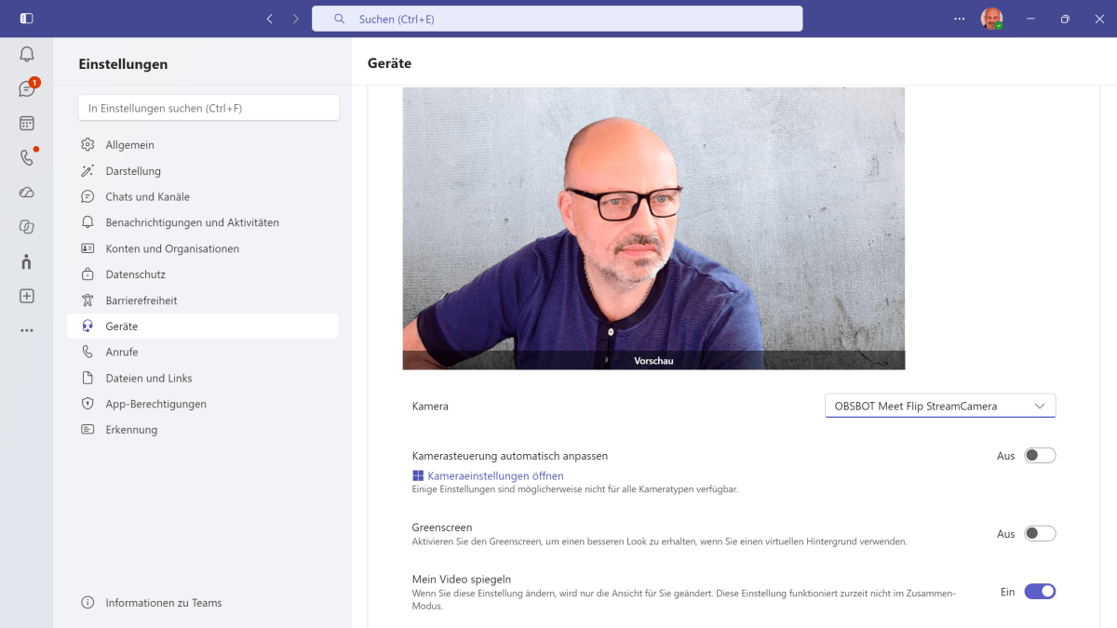Focus the Suchen (Ctrl+E) search box

(557, 19)
